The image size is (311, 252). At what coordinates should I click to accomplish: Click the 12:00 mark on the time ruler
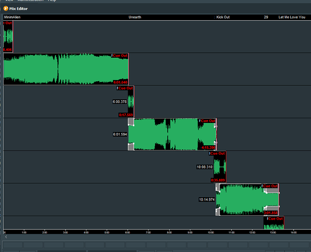[x=252, y=232]
